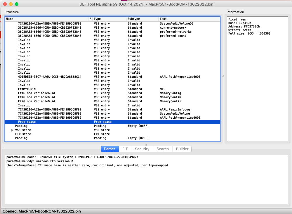
Task: Select the SystemAudioVolumeDB entry row
Action: click(112, 23)
